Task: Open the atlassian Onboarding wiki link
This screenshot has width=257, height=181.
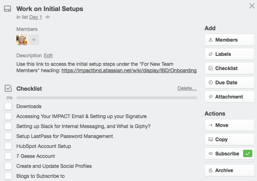Action: pyautogui.click(x=129, y=70)
